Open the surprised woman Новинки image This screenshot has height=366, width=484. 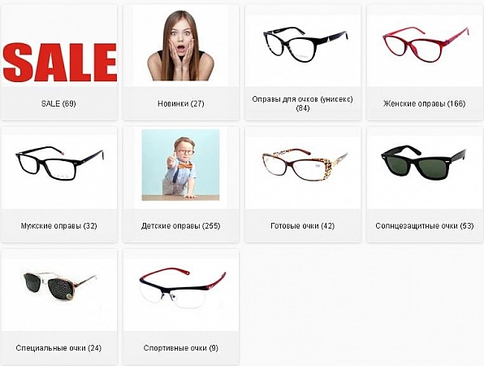pos(181,46)
